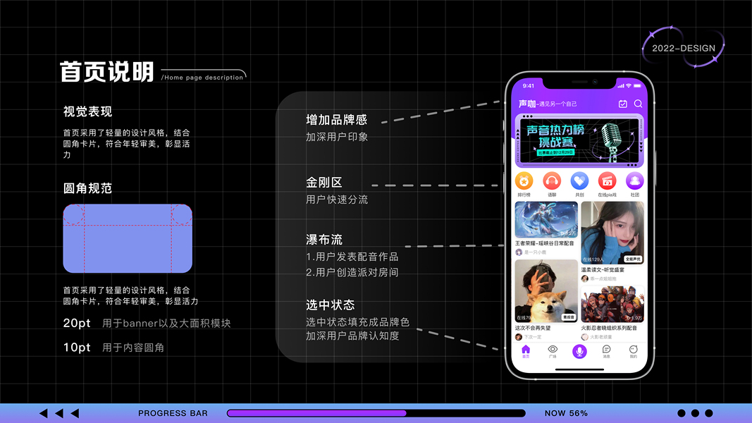This screenshot has width=752, height=423.
Task: Open the 语聊 headphone icon
Action: (552, 181)
